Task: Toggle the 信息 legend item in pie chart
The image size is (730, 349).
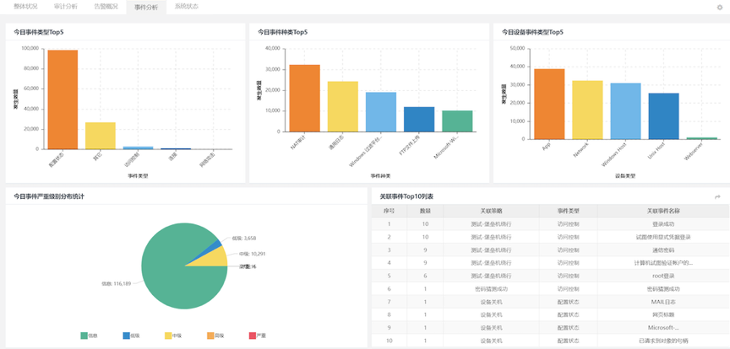Action: tap(88, 336)
